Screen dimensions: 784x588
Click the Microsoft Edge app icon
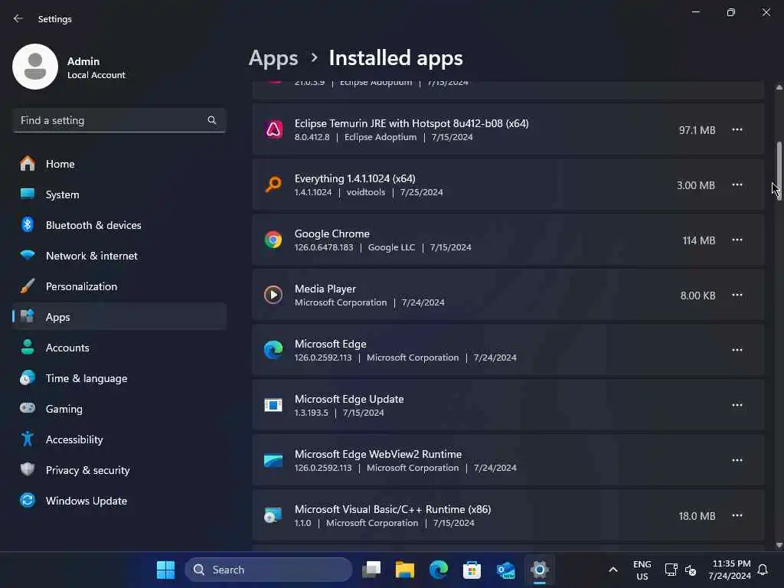[x=273, y=350]
